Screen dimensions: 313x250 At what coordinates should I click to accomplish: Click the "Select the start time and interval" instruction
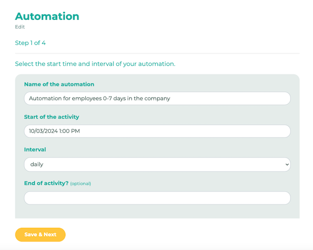[95, 64]
